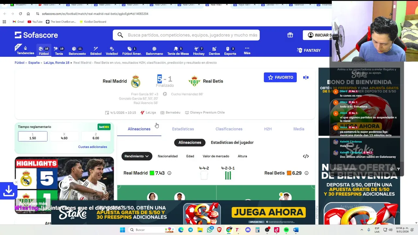Go to browser home page

tap(28, 14)
